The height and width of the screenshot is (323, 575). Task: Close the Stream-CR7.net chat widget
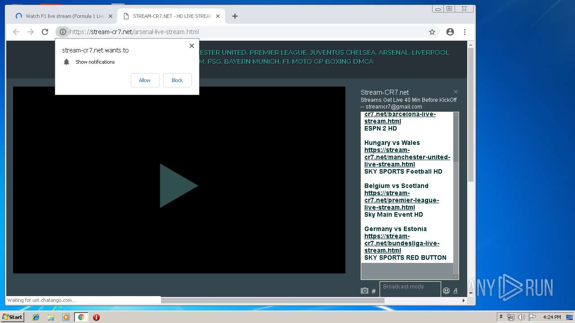(x=456, y=92)
